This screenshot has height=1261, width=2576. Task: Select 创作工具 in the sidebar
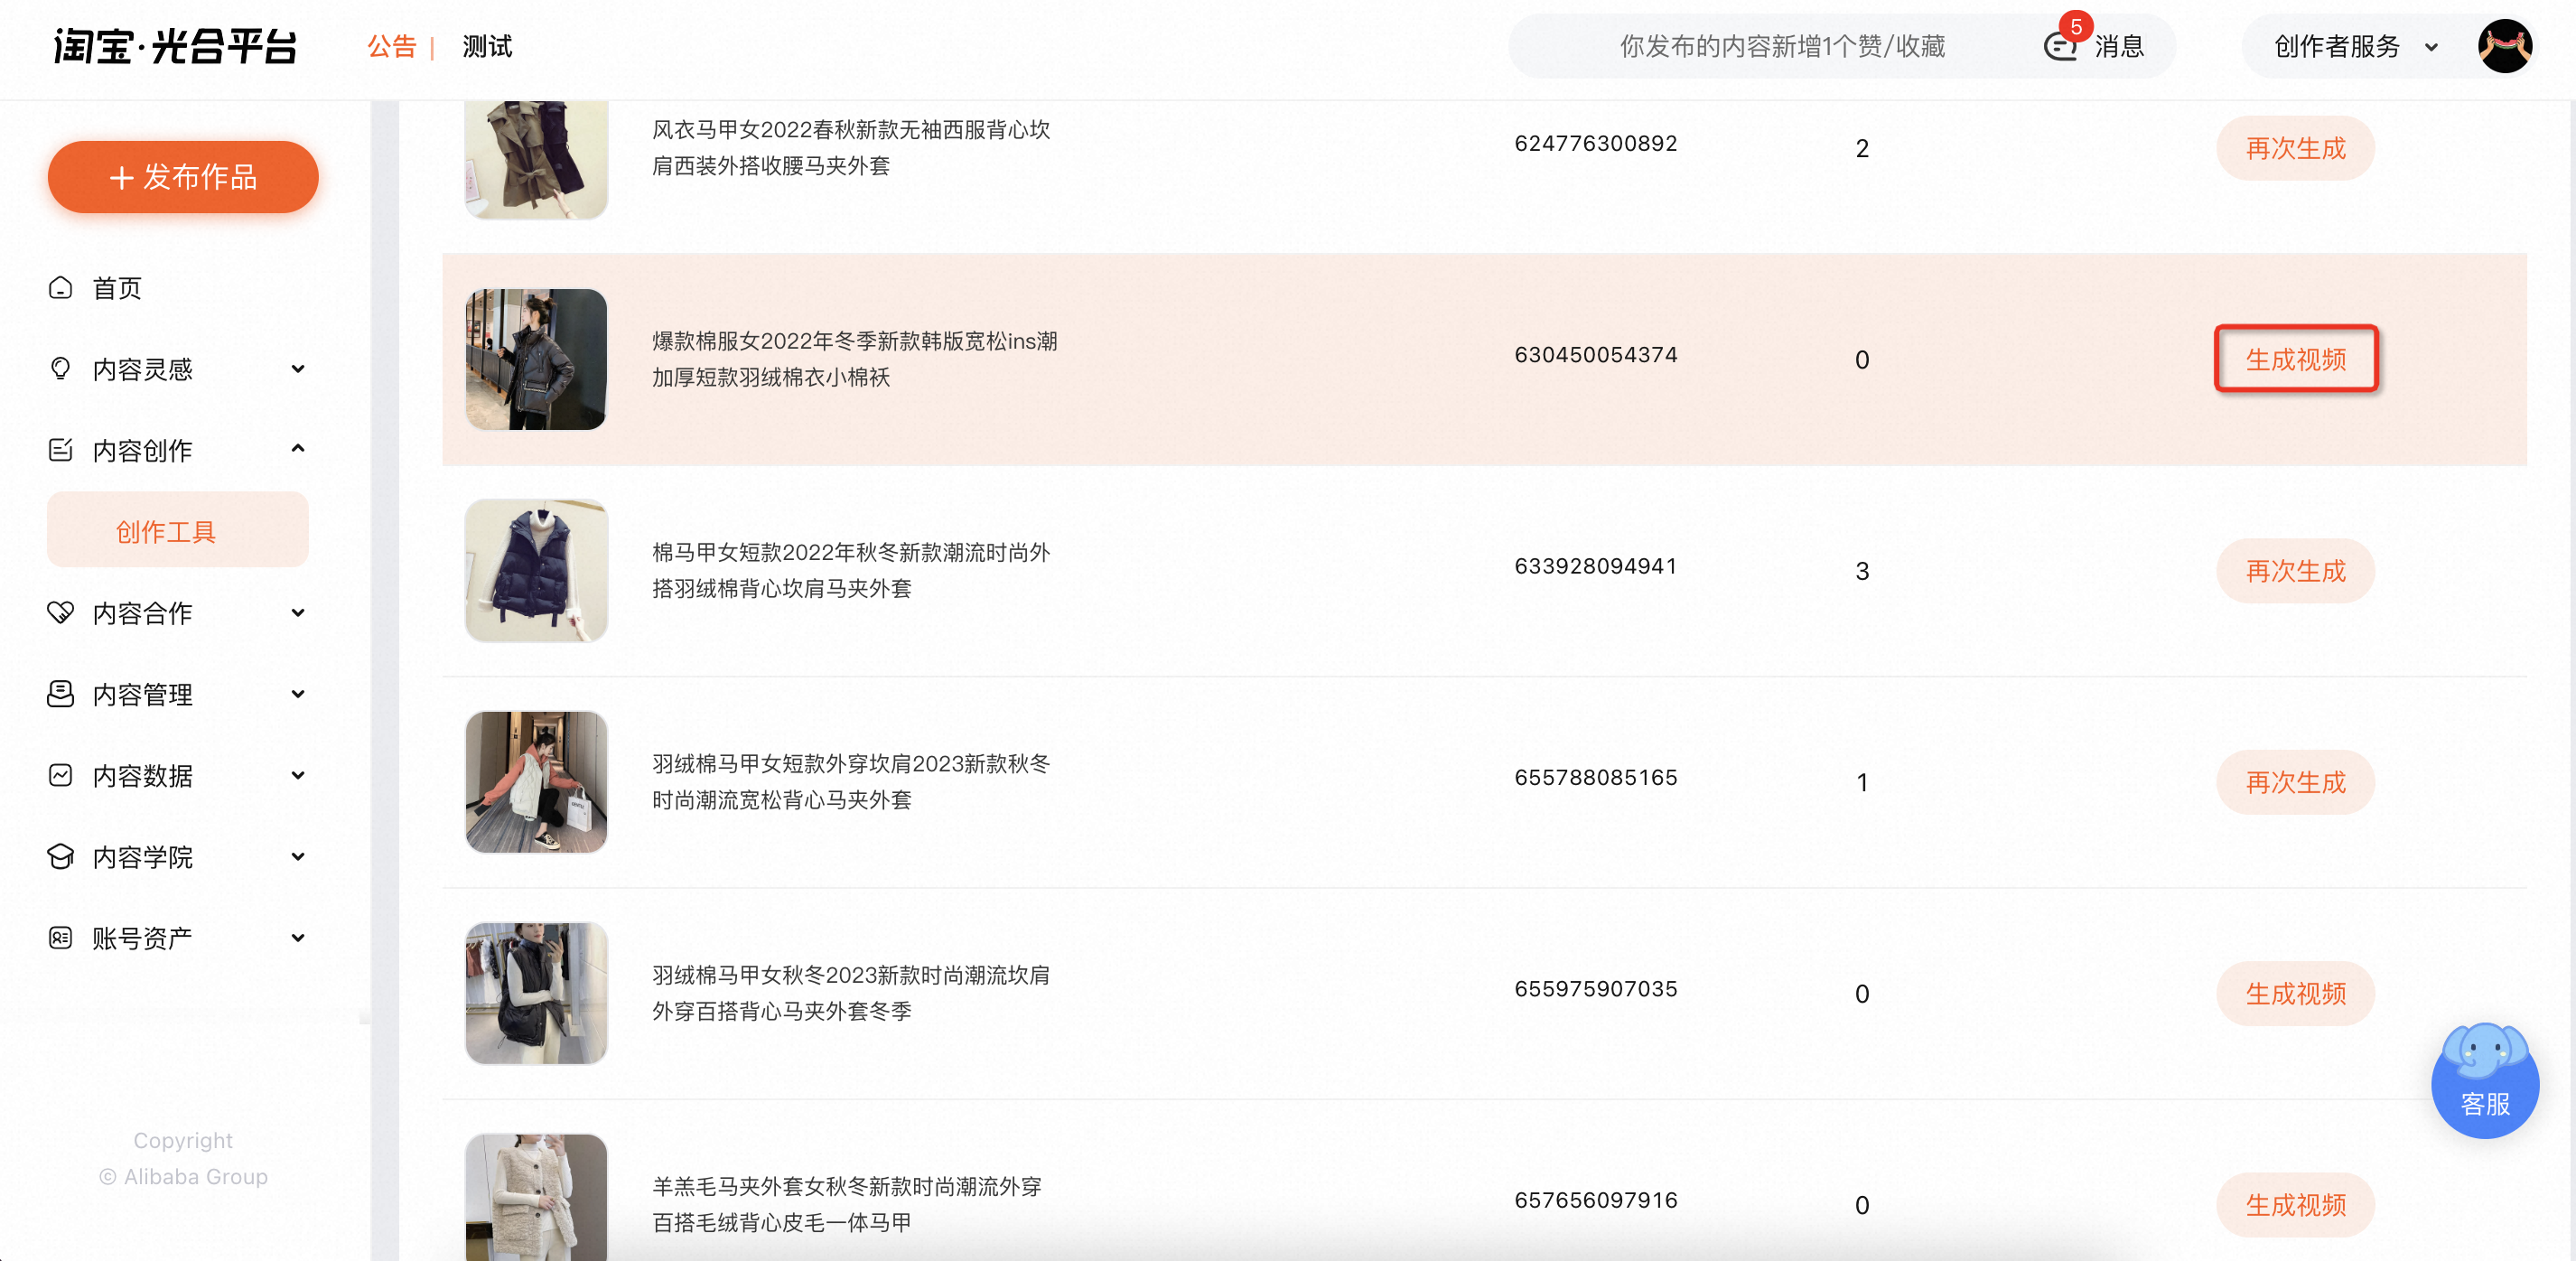click(x=178, y=530)
